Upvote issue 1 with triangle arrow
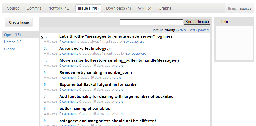 [x=45, y=42]
